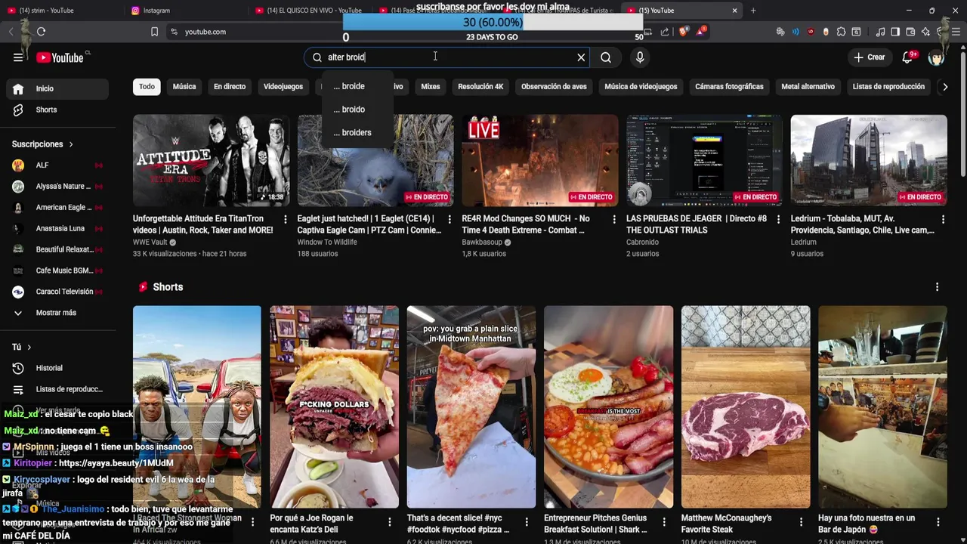This screenshot has height=544, width=967.
Task: Open a new browser tab
Action: point(753,11)
